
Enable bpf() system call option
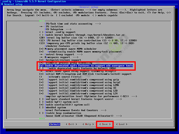coord(59,102)
